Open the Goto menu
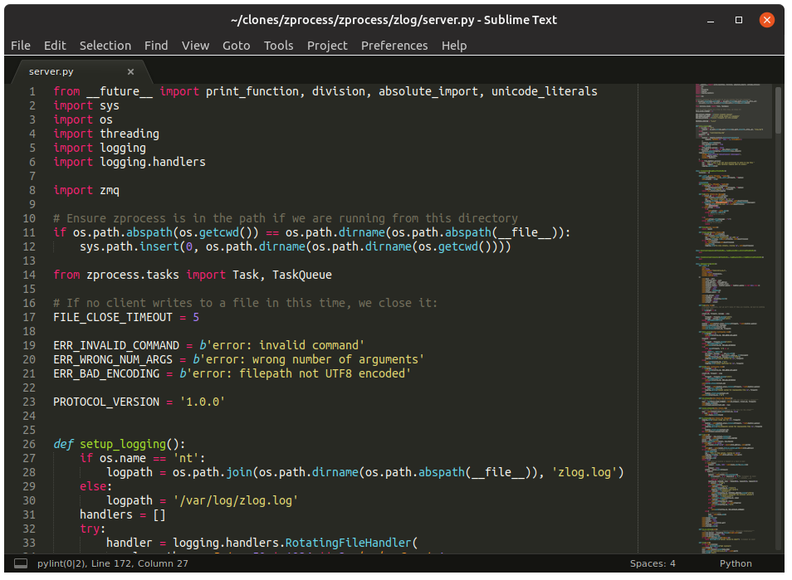The width and height of the screenshot is (792, 580). (237, 46)
